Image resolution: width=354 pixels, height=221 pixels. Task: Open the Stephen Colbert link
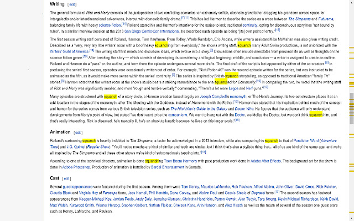[134, 206]
